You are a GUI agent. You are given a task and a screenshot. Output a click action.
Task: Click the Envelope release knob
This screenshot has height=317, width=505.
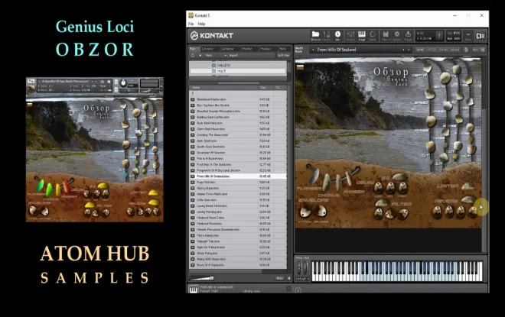[x=321, y=212]
